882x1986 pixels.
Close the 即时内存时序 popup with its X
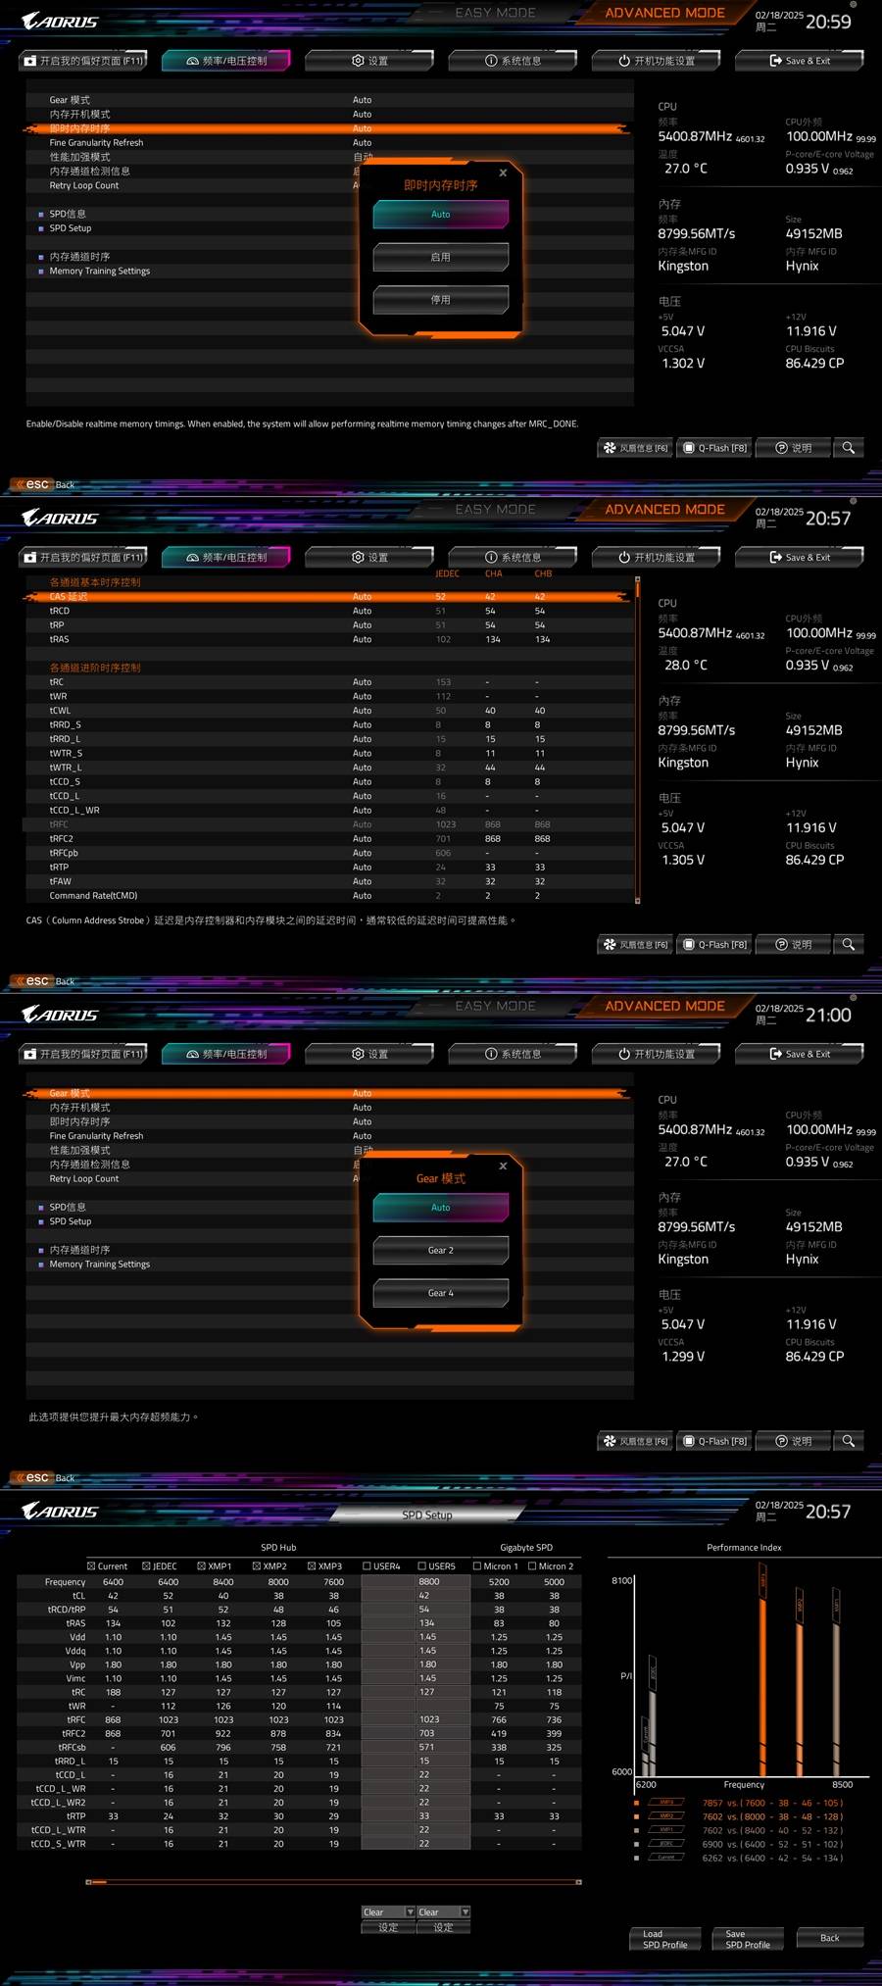point(503,174)
